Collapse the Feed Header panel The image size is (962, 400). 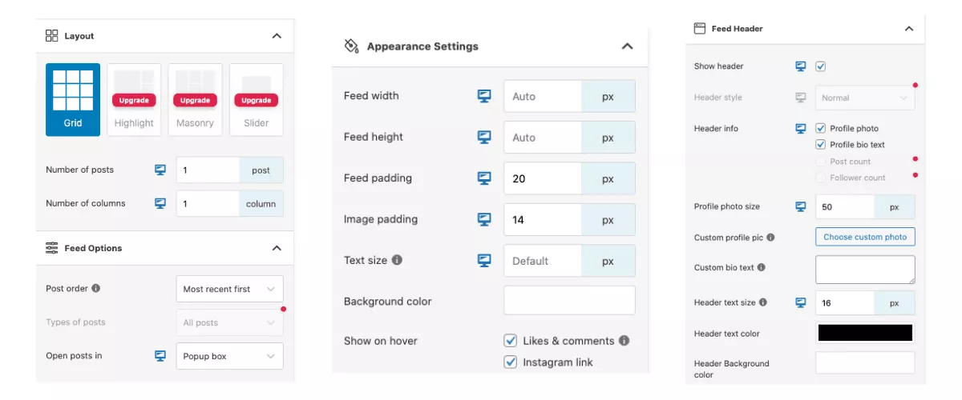coord(909,28)
